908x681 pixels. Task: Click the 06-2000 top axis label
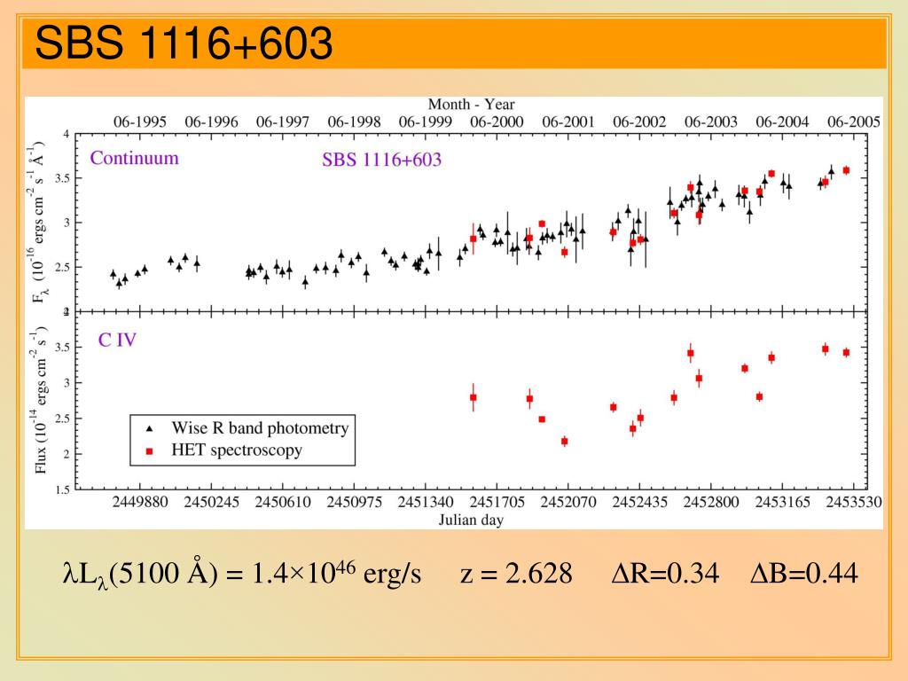497,122
